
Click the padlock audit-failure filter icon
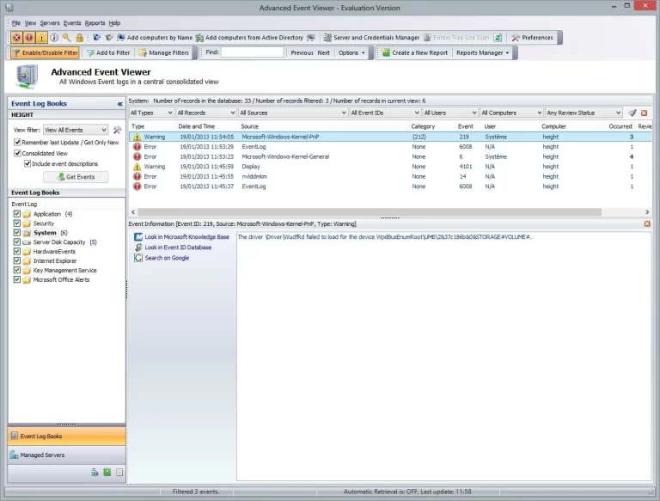(79, 38)
